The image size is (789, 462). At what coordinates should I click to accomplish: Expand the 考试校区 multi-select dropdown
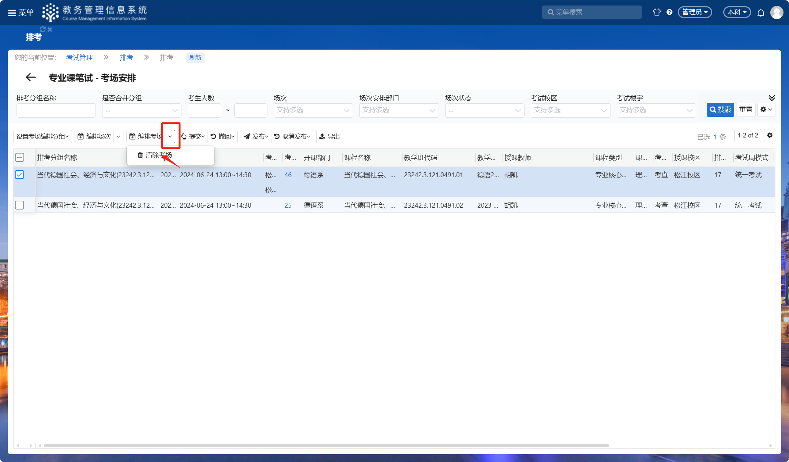click(570, 110)
